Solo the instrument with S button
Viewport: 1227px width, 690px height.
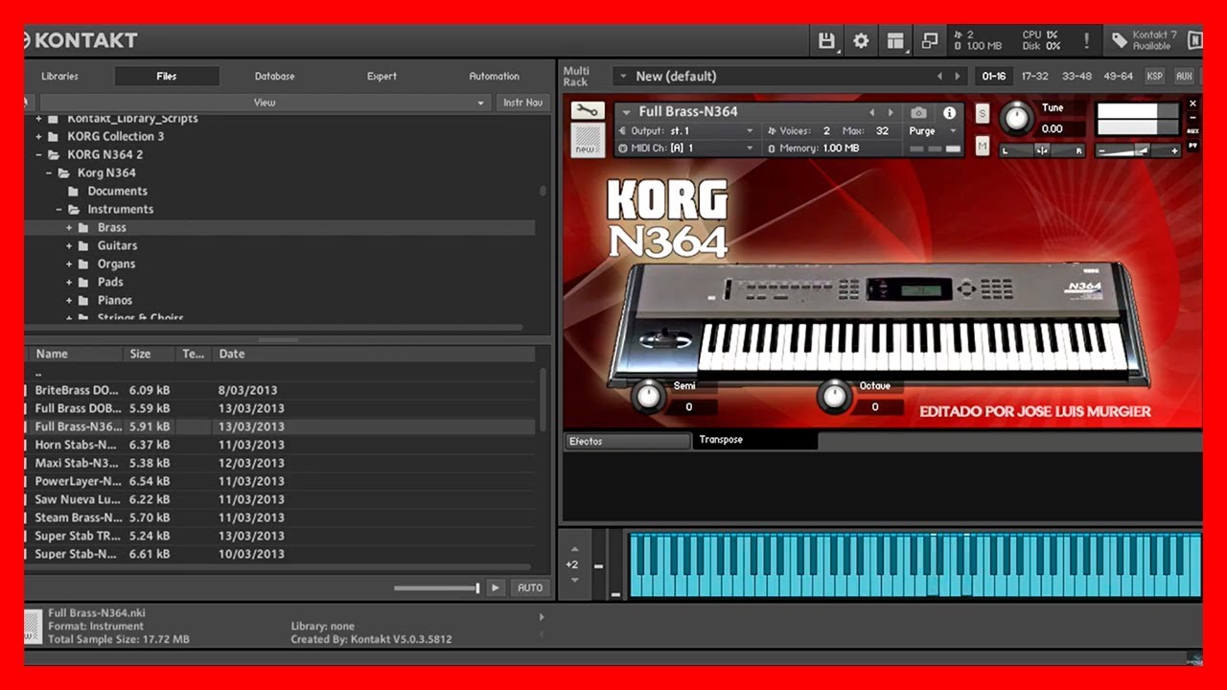coord(983,113)
